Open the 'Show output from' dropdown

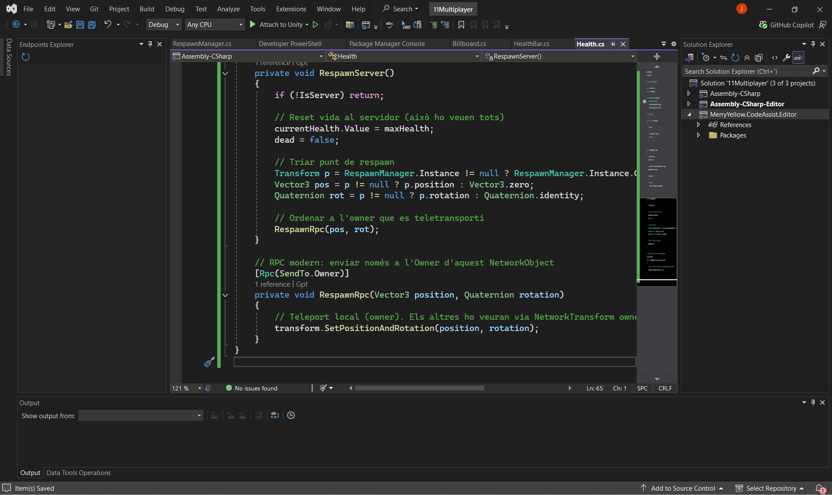point(140,416)
